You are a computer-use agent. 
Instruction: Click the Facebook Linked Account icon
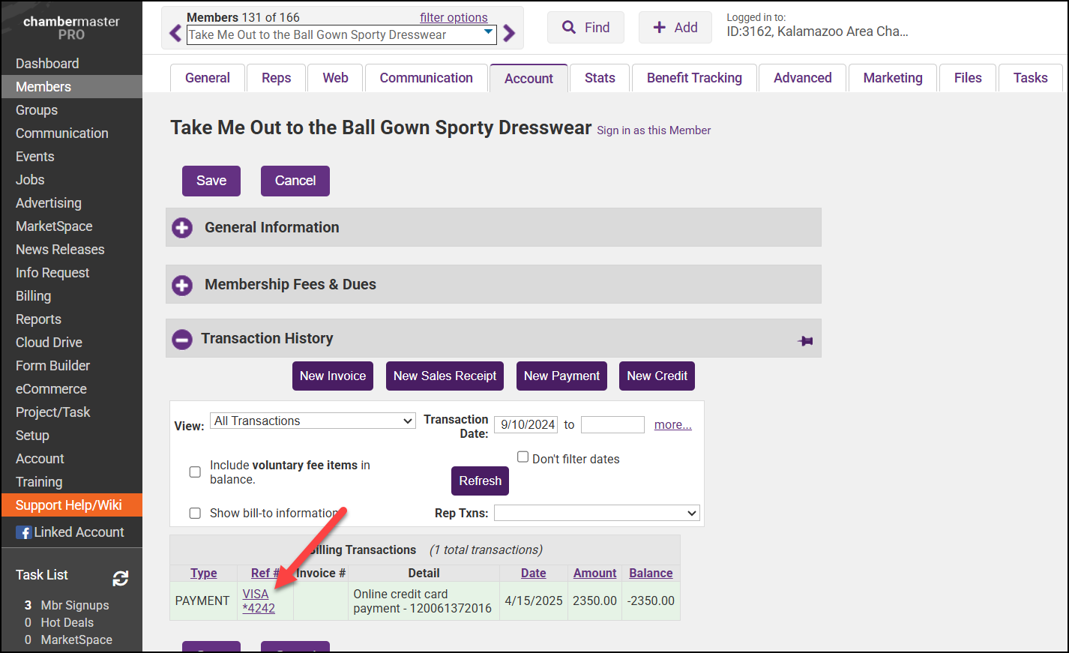24,532
